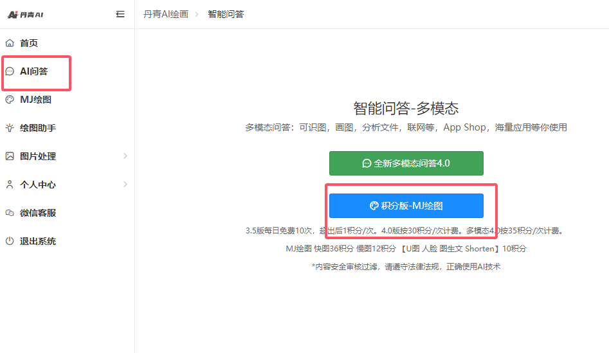Click the WeChat icon beside 微信客服
This screenshot has width=609, height=353.
[x=10, y=213]
